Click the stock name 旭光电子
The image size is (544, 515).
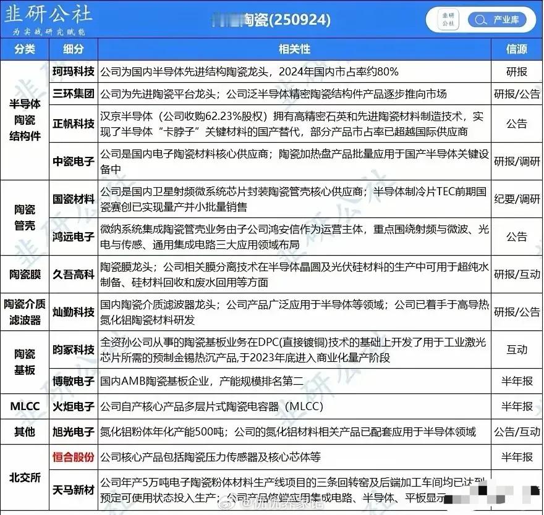point(73,432)
